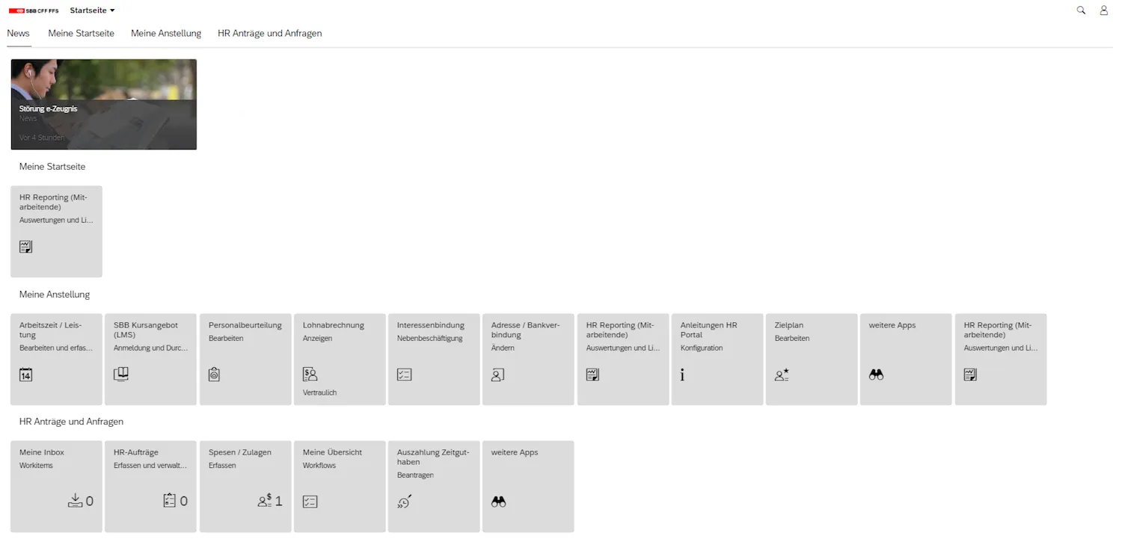The image size is (1122, 545).
Task: Expand the Startseite dropdown menu
Action: point(92,10)
